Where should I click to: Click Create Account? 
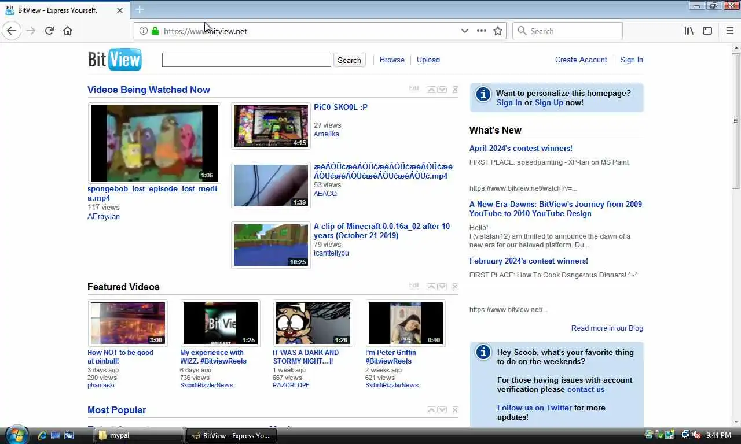pos(581,60)
